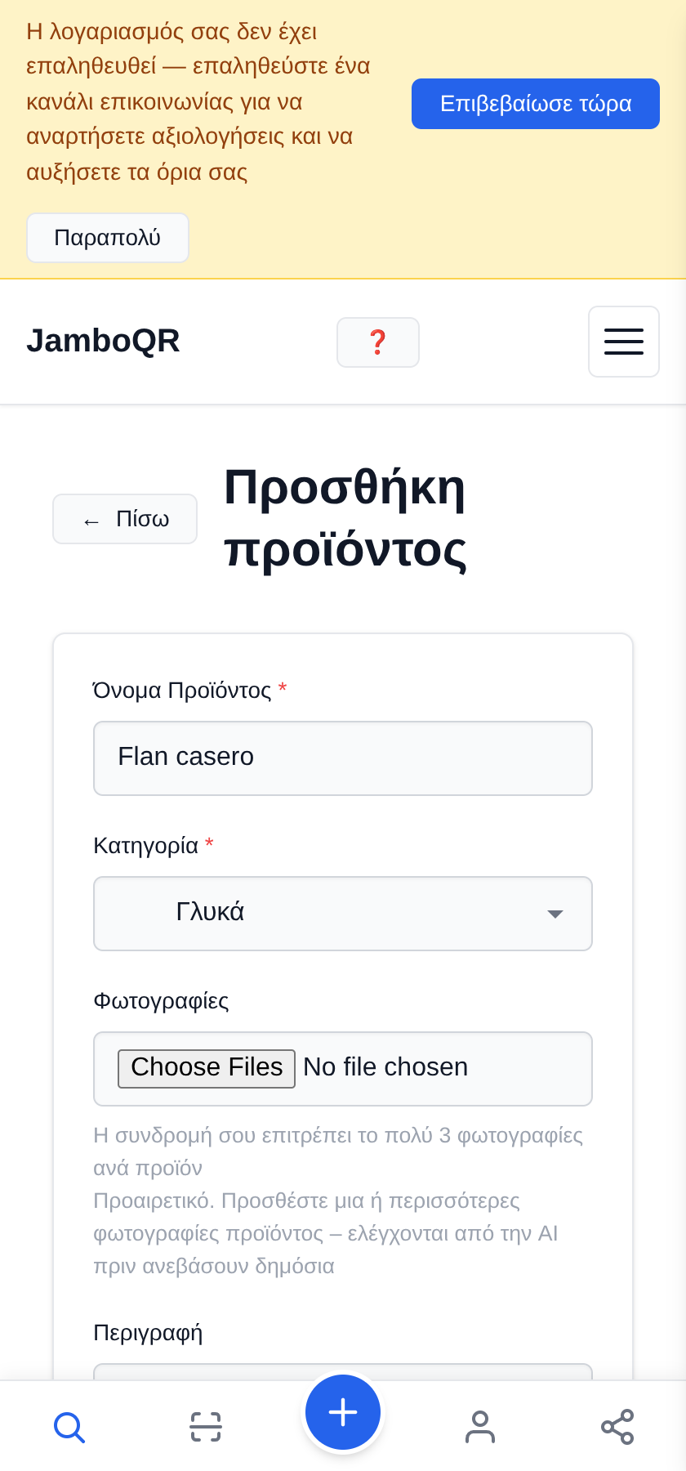Open search from bottom navigation bar

[69, 1427]
